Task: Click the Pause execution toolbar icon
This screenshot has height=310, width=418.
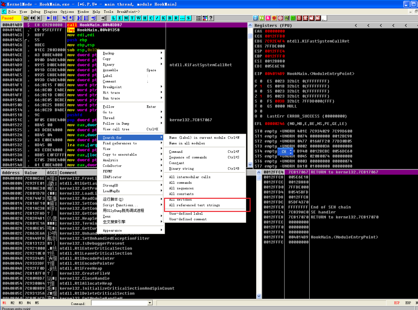Action: 55,18
